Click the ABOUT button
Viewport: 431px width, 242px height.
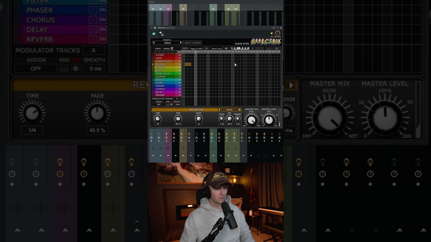click(188, 43)
